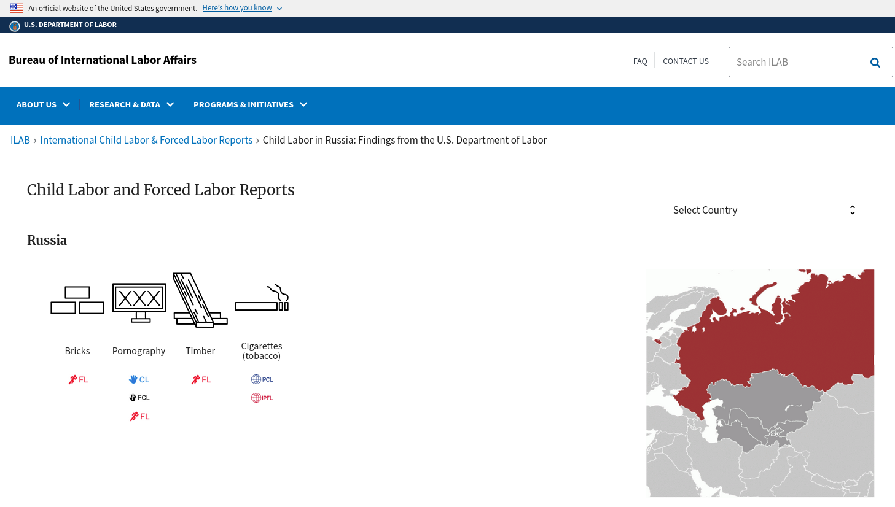Screen dimensions: 895x507
Task: Click the ILAB breadcrumb link
Action: click(x=20, y=141)
